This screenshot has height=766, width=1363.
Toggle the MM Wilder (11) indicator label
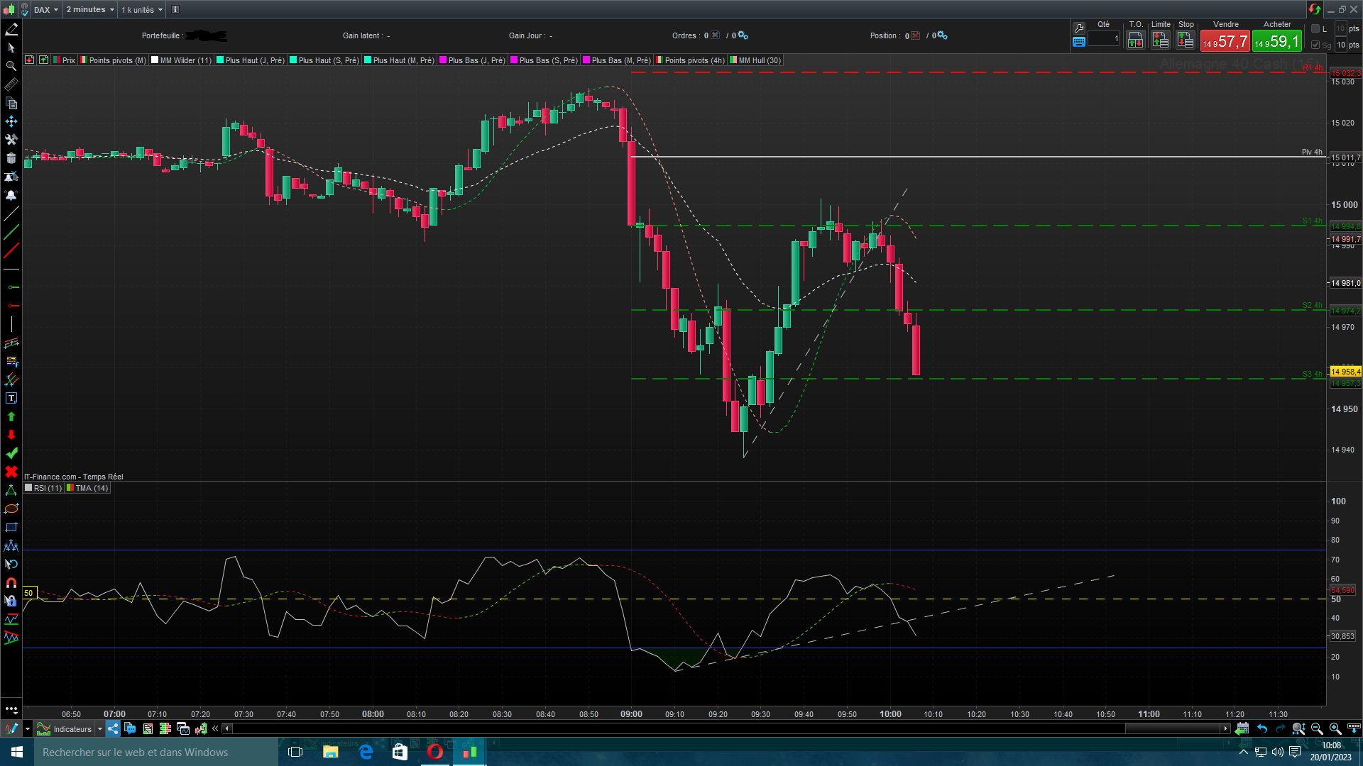pyautogui.click(x=182, y=60)
